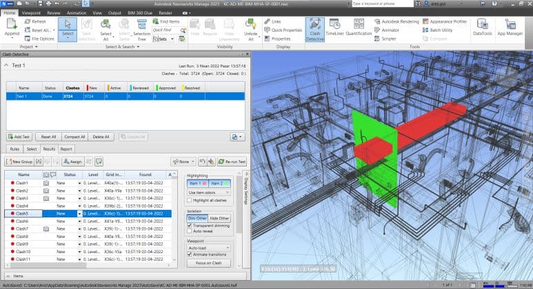Click the Append file icon
This screenshot has width=533, height=289.
click(12, 24)
